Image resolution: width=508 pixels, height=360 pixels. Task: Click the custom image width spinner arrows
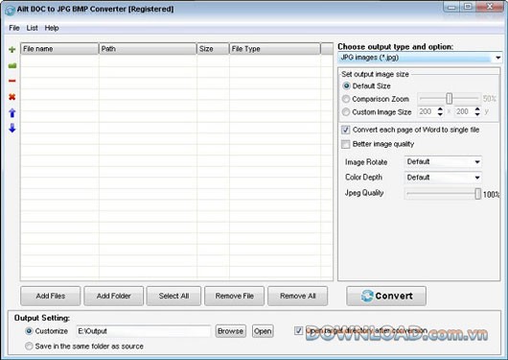point(440,111)
